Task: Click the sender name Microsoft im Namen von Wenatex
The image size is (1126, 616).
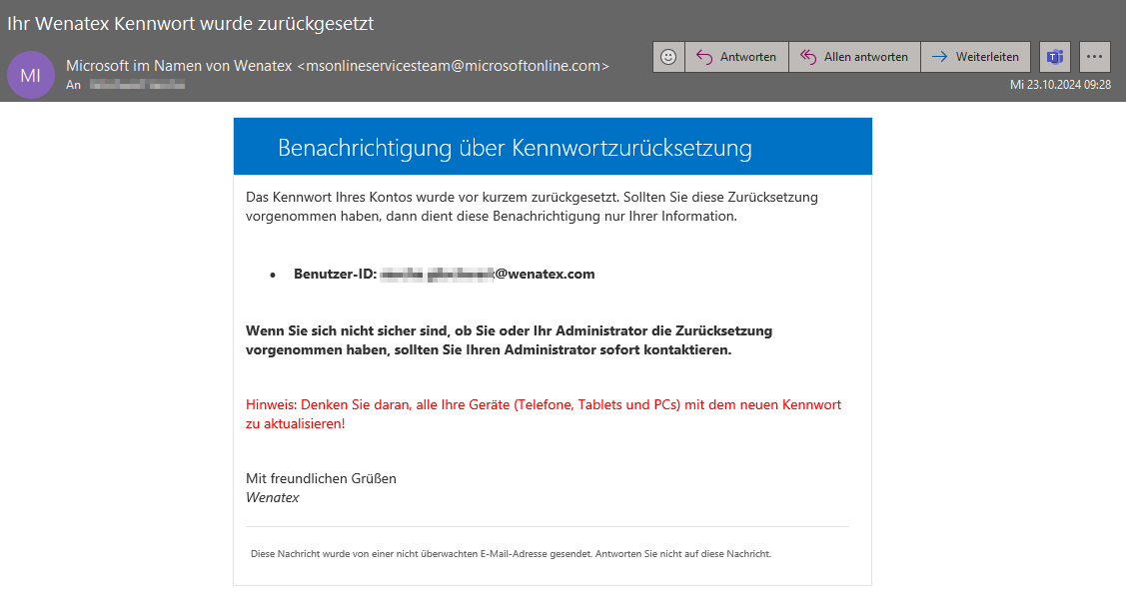Action: pyautogui.click(x=179, y=65)
